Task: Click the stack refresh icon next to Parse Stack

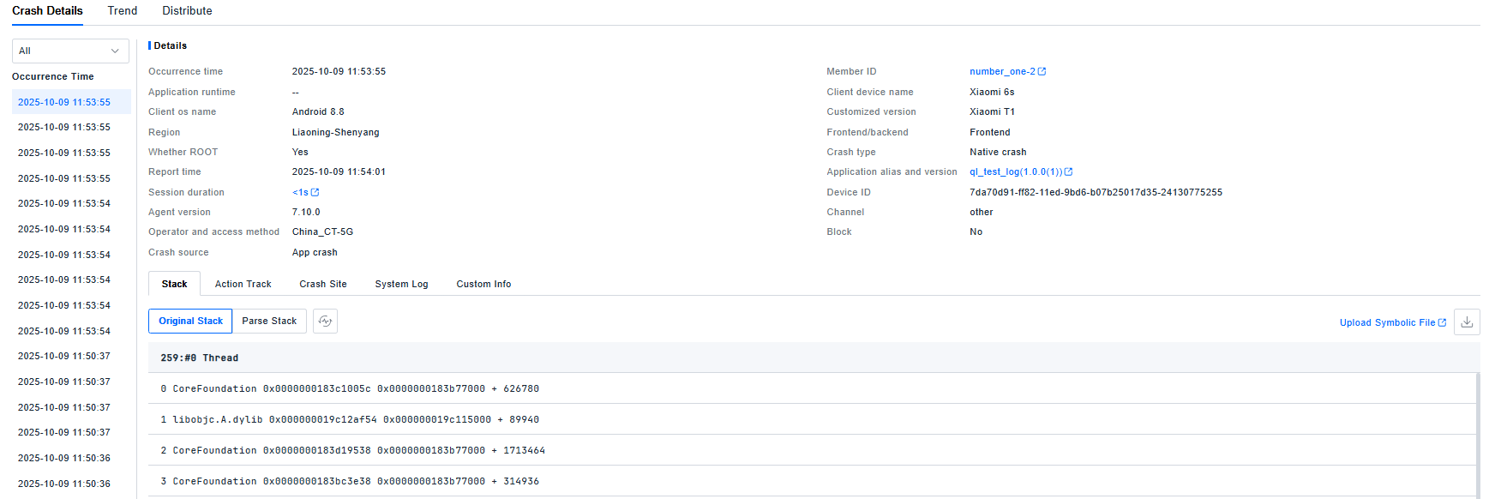Action: pos(325,322)
